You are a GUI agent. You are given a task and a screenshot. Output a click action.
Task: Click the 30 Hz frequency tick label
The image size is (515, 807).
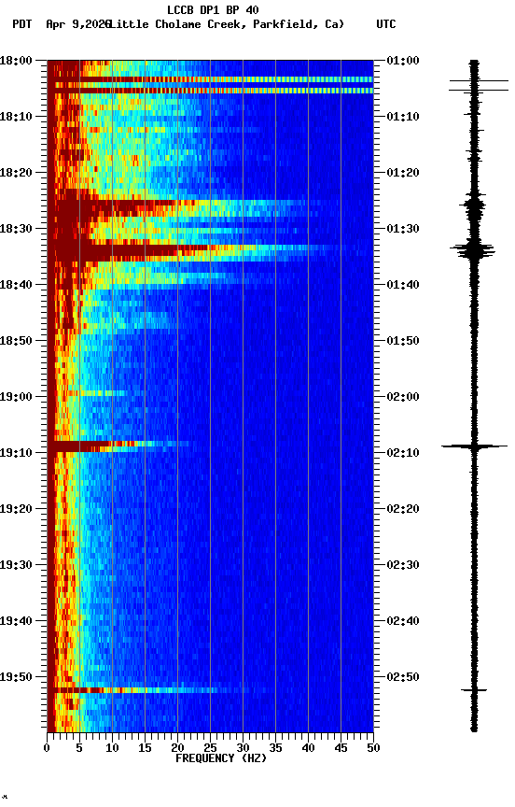(243, 748)
